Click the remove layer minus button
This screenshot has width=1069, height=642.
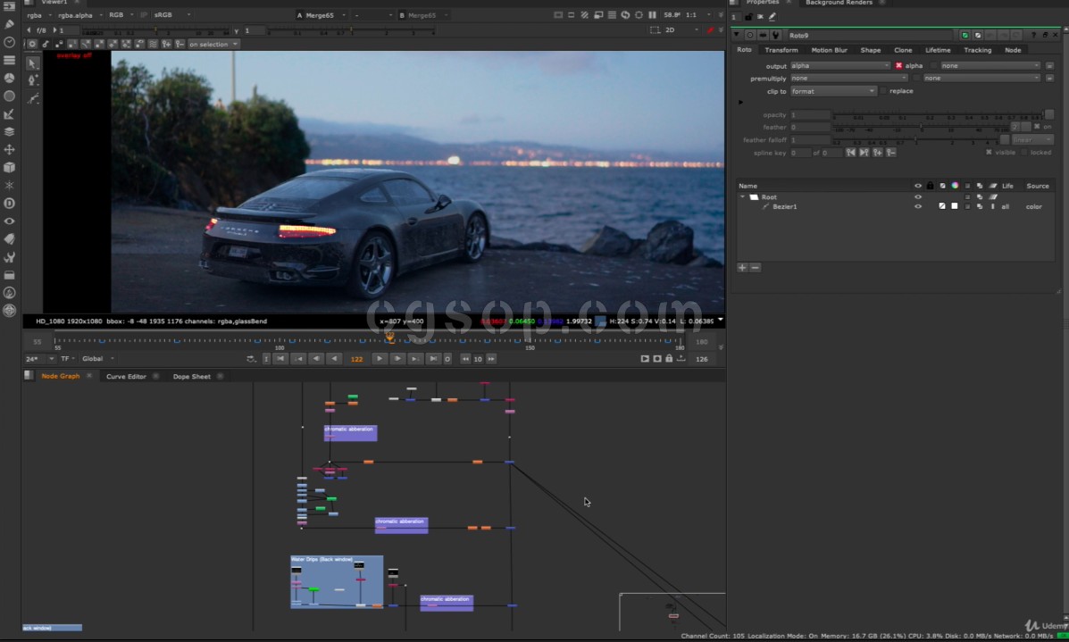(x=755, y=267)
